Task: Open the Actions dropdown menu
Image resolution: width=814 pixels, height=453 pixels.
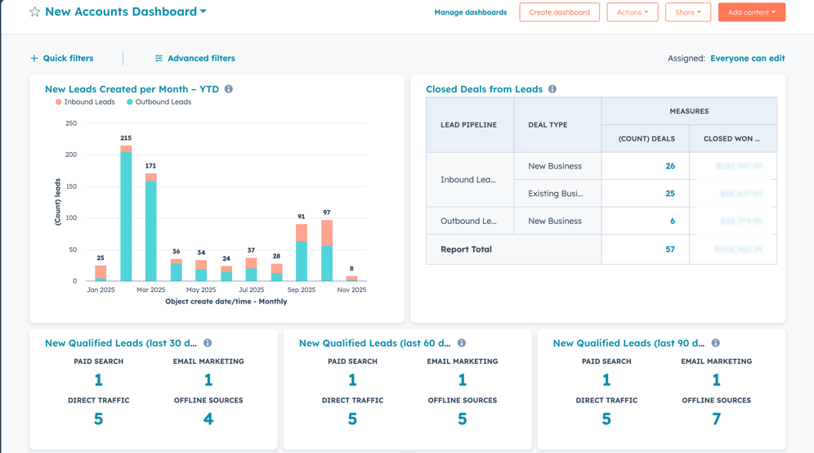Action: click(632, 12)
